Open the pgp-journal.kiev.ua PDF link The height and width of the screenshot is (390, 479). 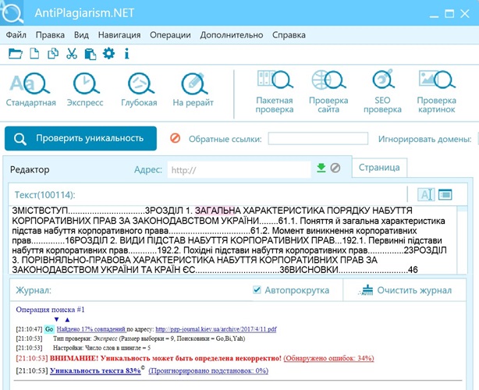[216, 329]
